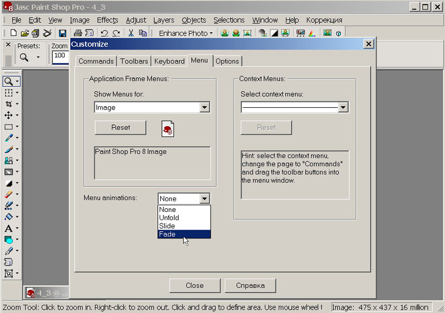The width and height of the screenshot is (445, 313).
Task: Click the Zoom percentage input field
Action: pyautogui.click(x=60, y=56)
